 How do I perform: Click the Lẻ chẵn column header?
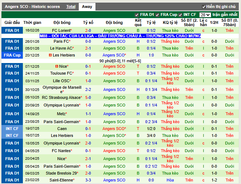(x=203, y=22)
